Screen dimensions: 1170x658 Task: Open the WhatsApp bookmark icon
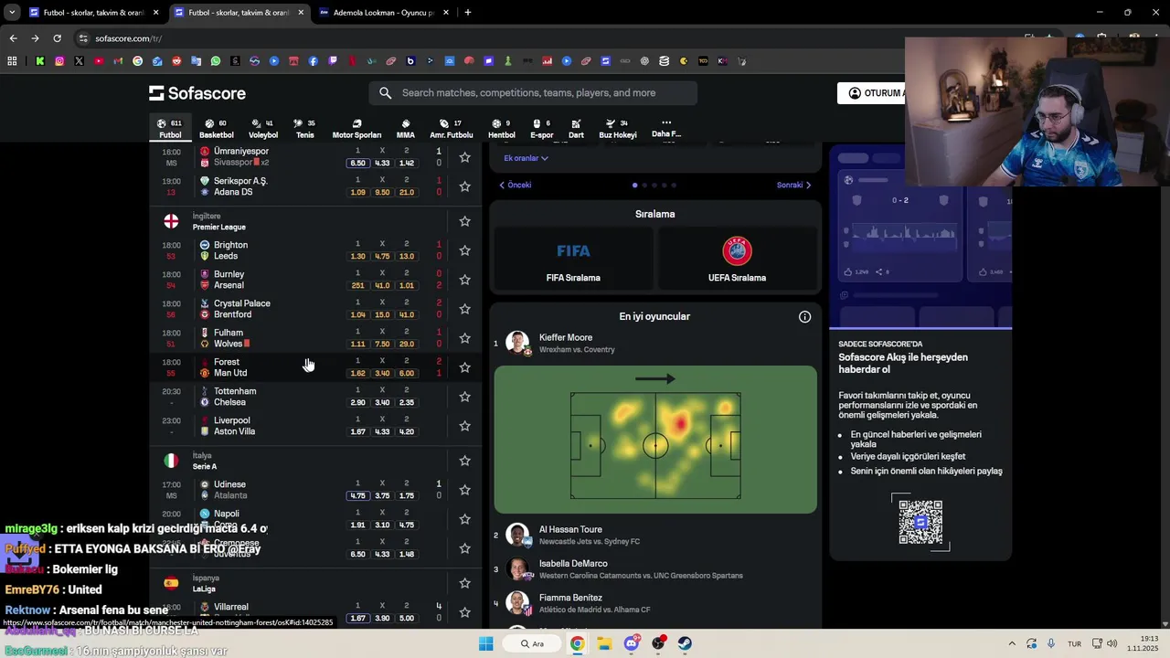[x=216, y=61]
